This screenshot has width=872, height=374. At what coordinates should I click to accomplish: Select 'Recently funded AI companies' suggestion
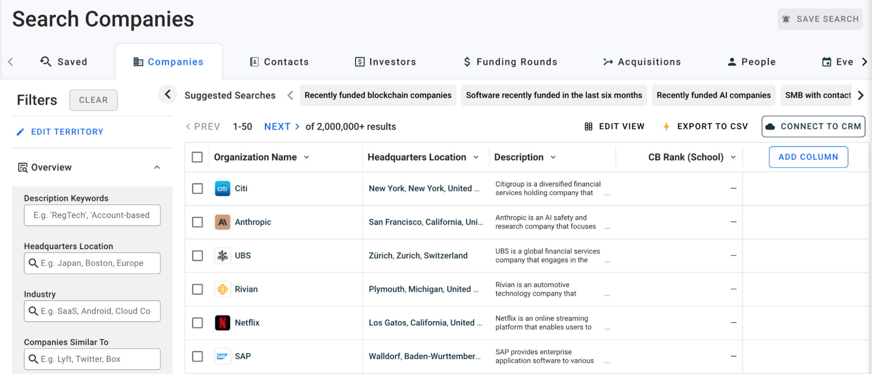tap(714, 95)
